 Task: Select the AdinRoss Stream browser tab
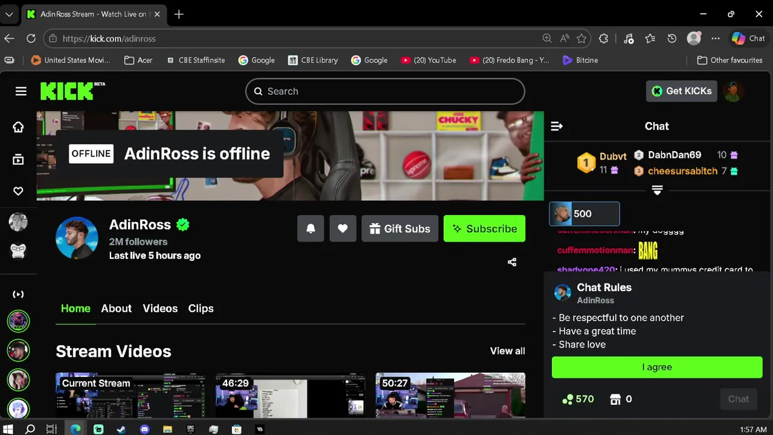pyautogui.click(x=94, y=14)
